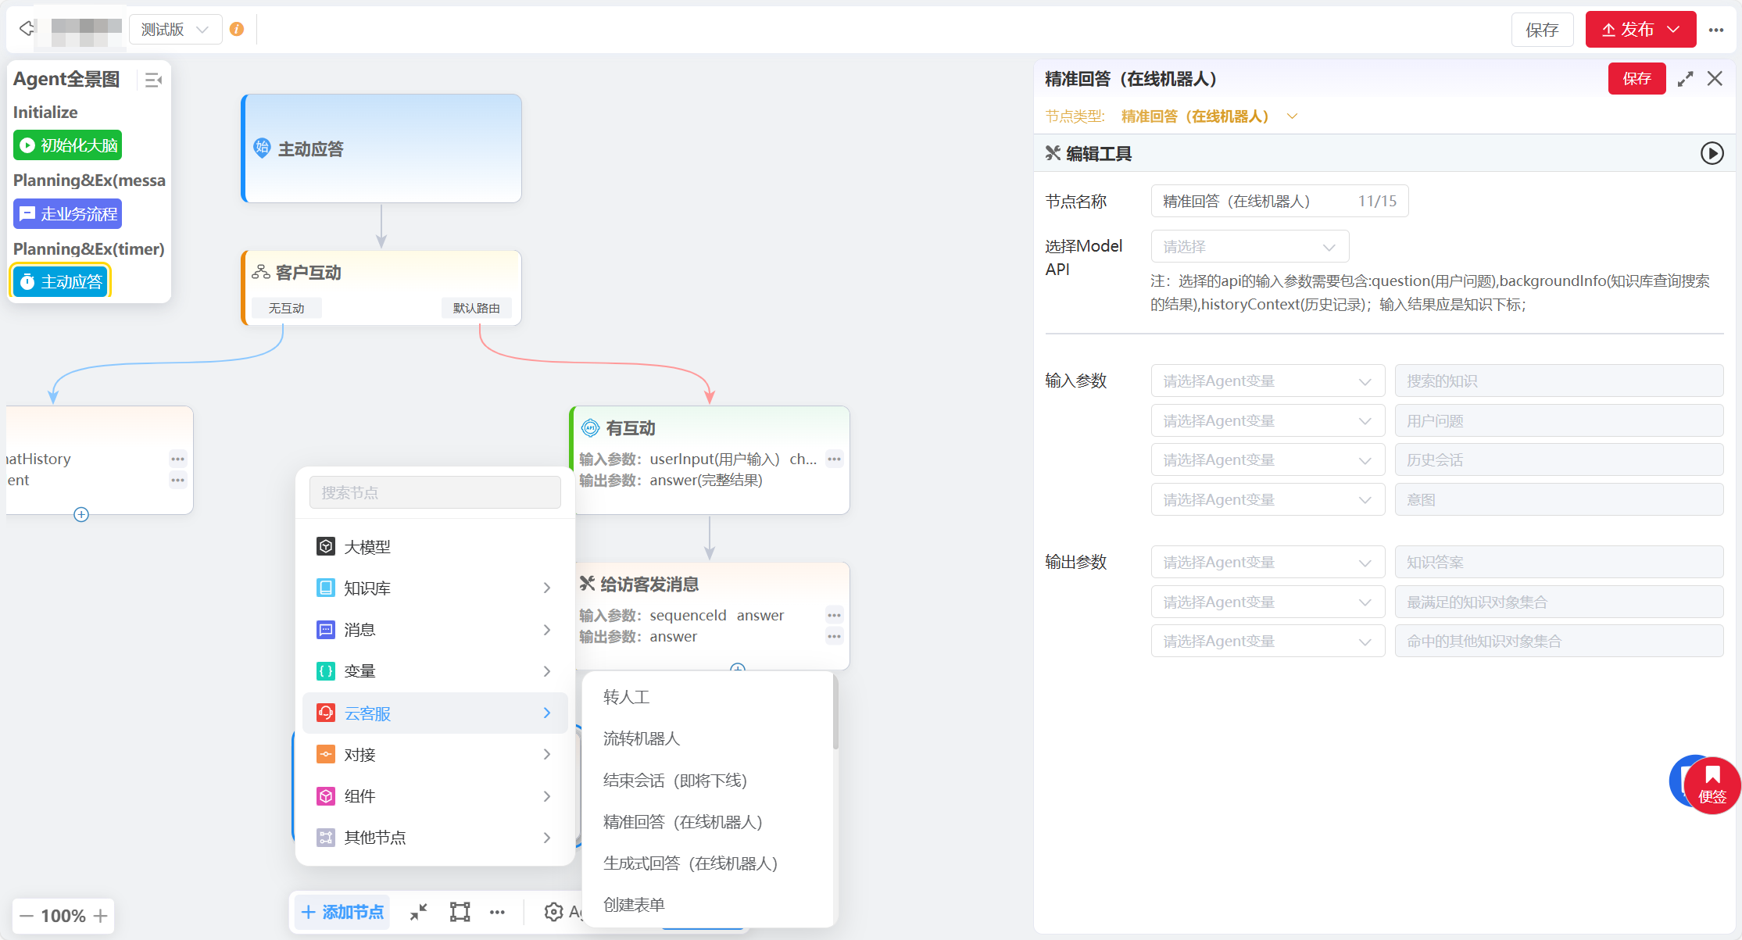This screenshot has height=940, width=1742.
Task: Select 转人工 from the submenu
Action: pyautogui.click(x=627, y=697)
